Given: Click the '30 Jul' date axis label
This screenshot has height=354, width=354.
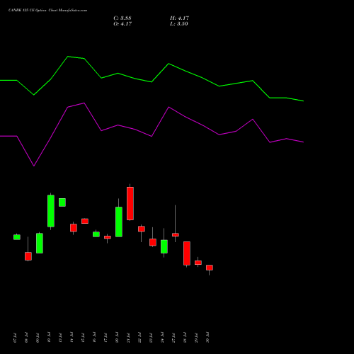Looking at the screenshot, I should 207,338.
